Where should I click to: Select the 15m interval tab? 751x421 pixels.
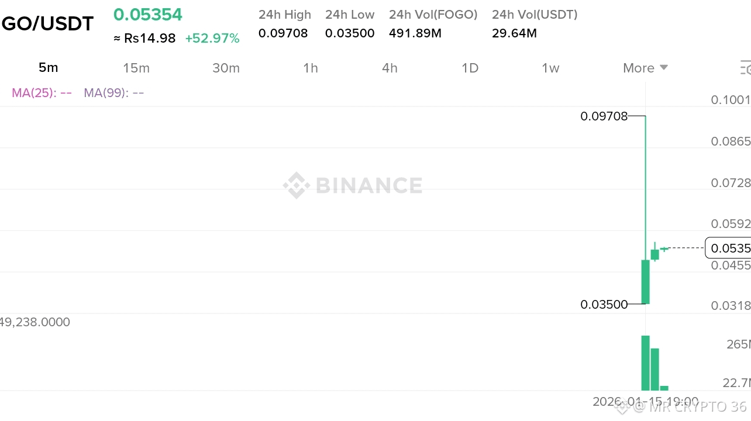[136, 68]
